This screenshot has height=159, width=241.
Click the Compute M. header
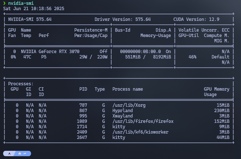tap(217, 36)
